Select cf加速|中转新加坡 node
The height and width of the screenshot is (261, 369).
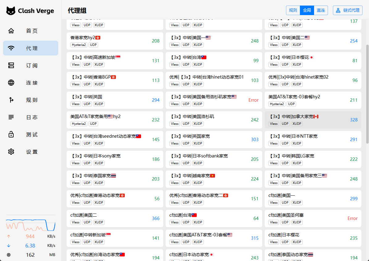115,238
